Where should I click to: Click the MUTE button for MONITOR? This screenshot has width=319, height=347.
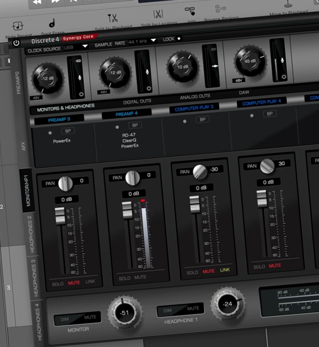pyautogui.click(x=90, y=318)
